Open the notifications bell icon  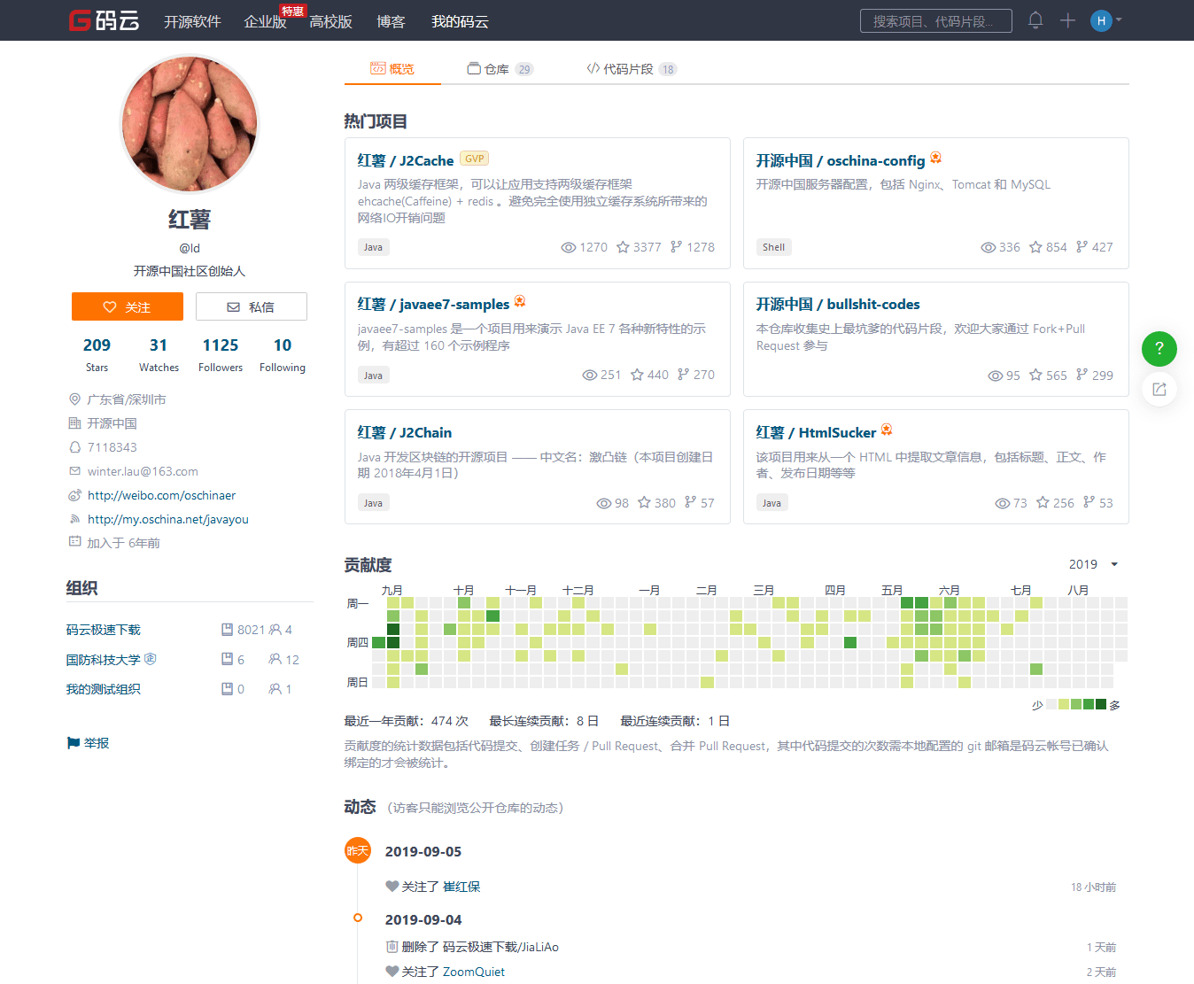click(x=1035, y=20)
